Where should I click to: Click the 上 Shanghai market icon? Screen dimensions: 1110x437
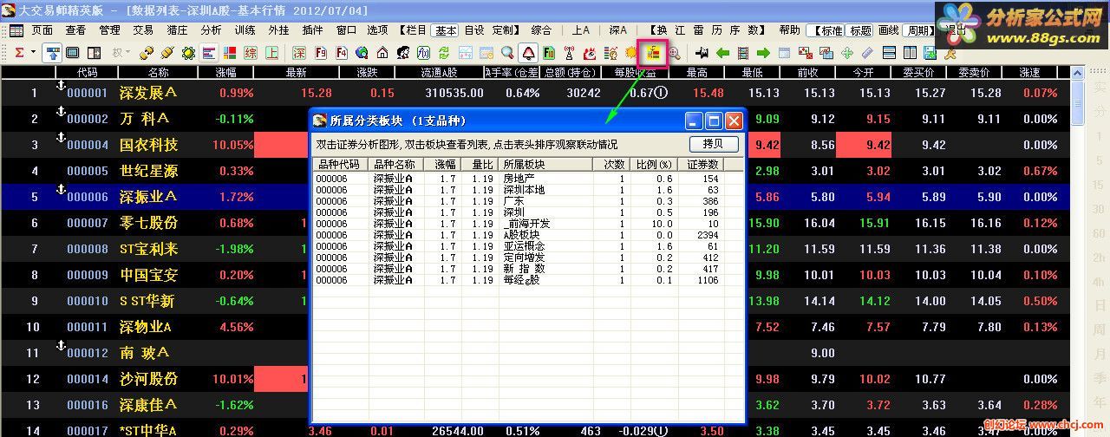(x=271, y=52)
